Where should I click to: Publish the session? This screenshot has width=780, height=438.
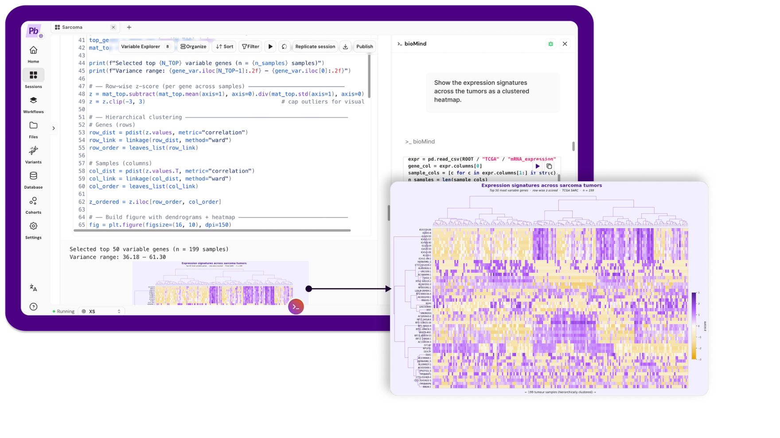(365, 46)
